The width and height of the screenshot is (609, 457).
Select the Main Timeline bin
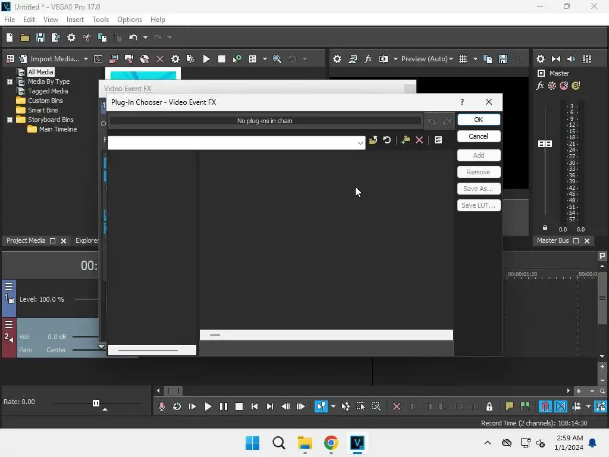click(x=58, y=129)
